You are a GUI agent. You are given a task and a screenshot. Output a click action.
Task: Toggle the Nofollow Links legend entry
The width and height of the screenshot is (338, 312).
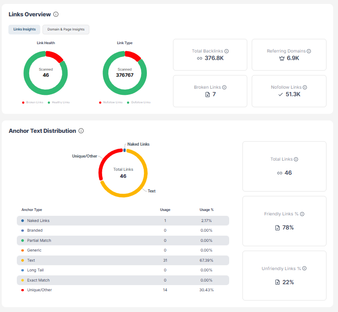(111, 102)
